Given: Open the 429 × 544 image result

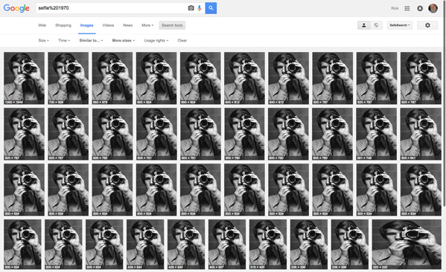Looking at the screenshot, I should click(145, 245).
